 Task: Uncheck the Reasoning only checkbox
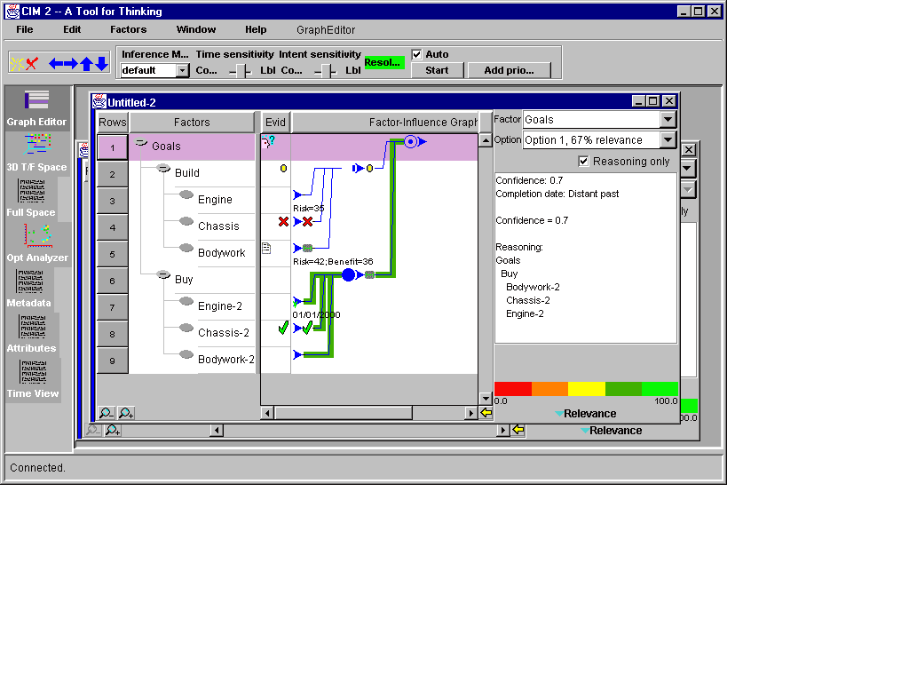click(583, 162)
